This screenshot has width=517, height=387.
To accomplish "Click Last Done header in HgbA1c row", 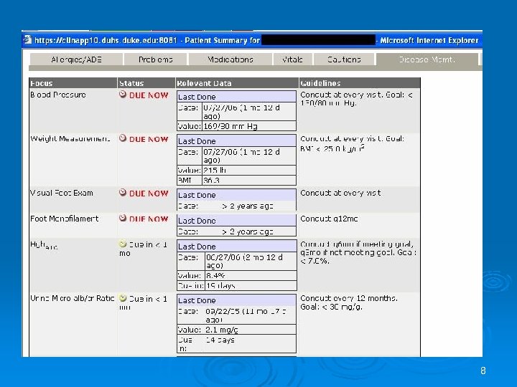I will (x=236, y=246).
